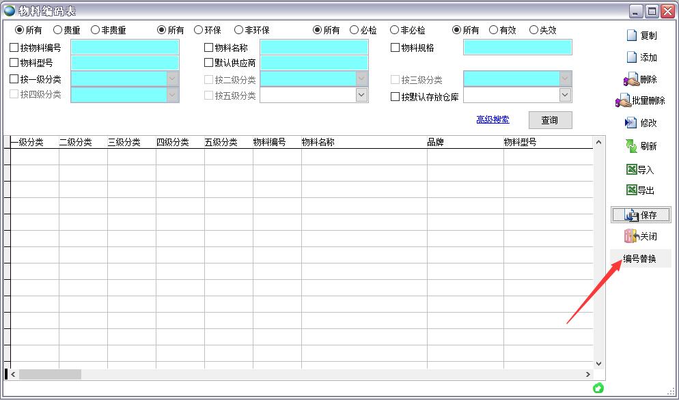Click the horizontal scrollbar thumb
Viewport: 679px width, 400px height.
coord(50,374)
